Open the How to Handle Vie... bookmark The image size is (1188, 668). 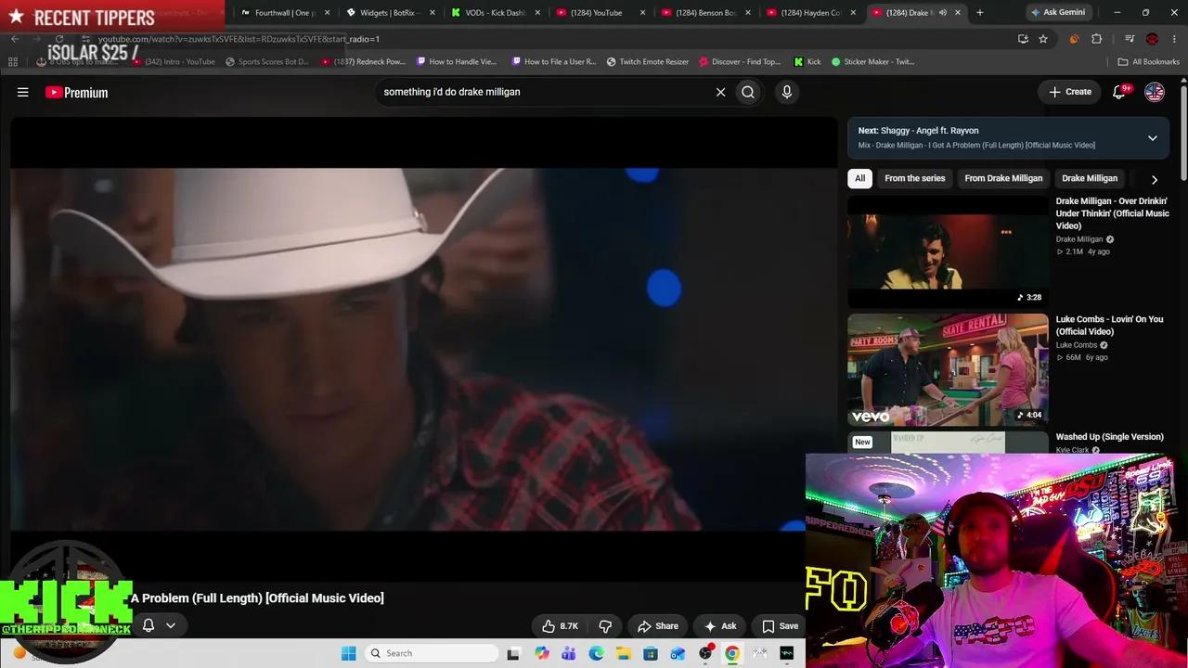click(457, 62)
